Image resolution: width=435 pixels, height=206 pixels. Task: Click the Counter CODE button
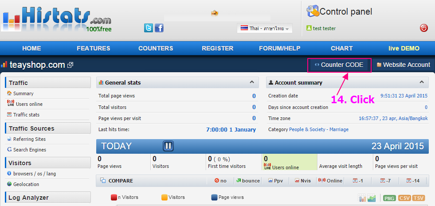(x=339, y=65)
